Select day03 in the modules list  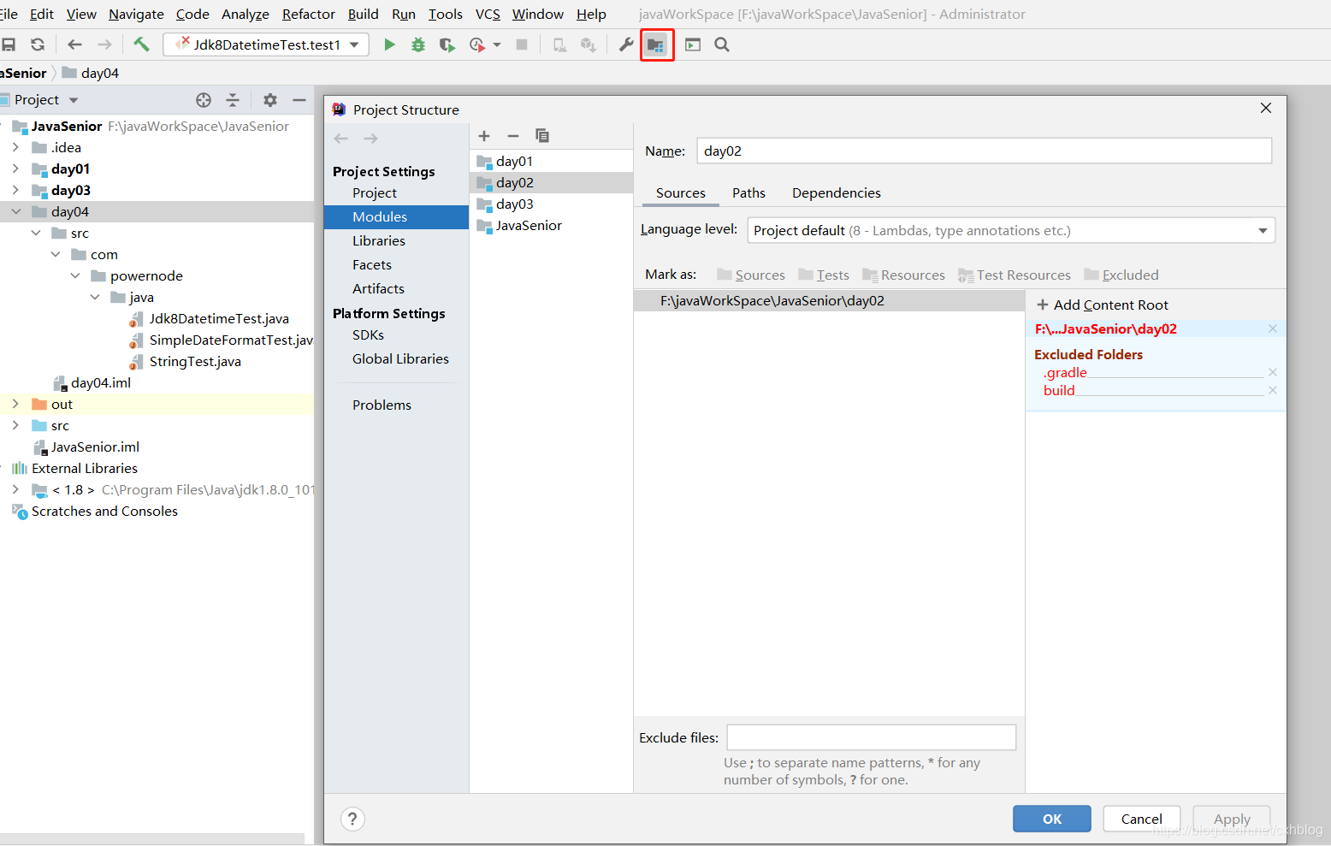click(551, 204)
